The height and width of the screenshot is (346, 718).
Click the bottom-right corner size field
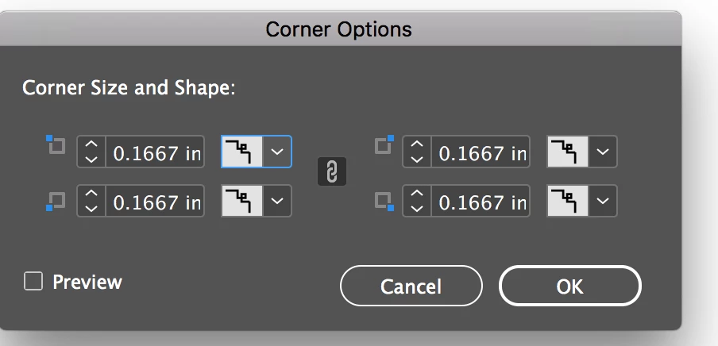tap(481, 201)
